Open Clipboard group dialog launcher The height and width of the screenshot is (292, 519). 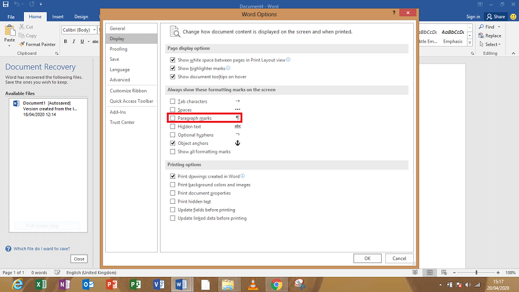pyautogui.click(x=57, y=53)
